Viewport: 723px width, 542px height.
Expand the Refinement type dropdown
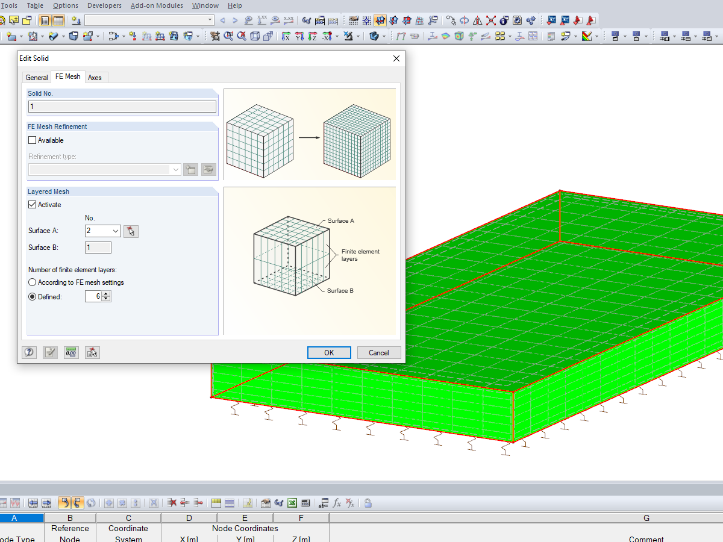[175, 169]
